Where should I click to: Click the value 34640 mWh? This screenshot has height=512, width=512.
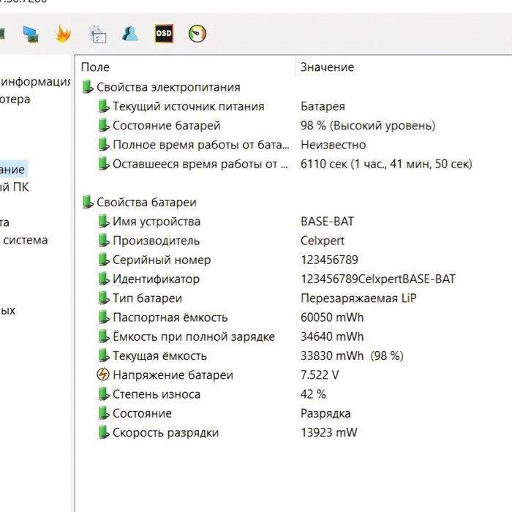(332, 336)
